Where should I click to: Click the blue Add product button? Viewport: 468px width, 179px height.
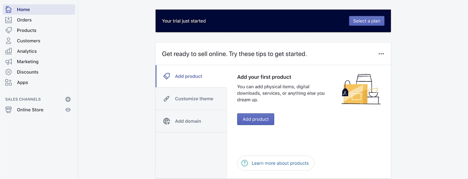click(x=255, y=119)
